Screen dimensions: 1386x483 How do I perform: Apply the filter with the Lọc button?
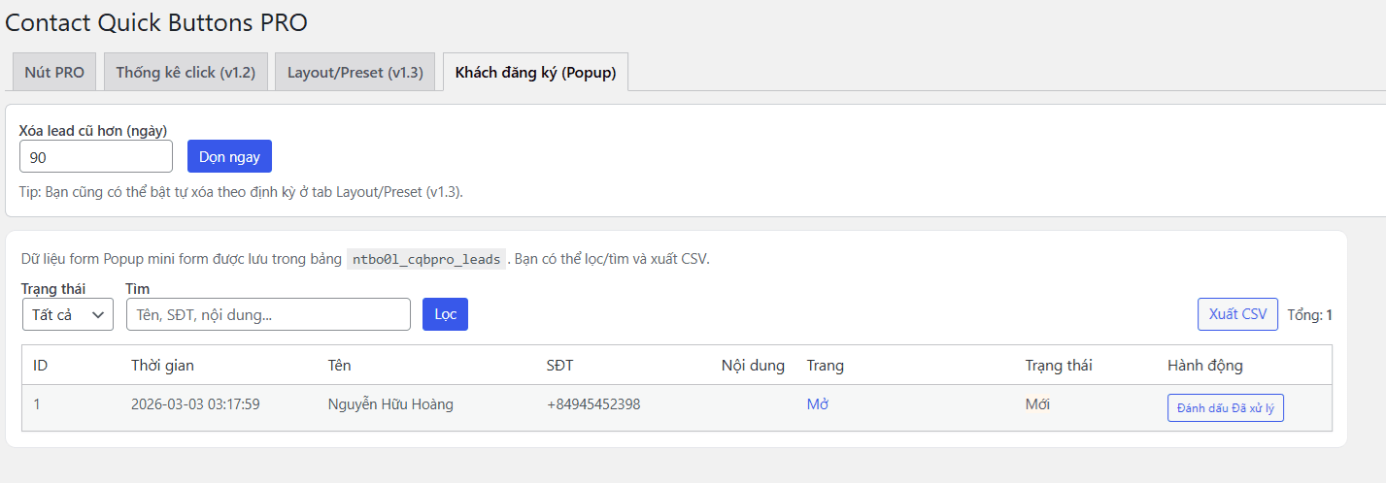pyautogui.click(x=445, y=314)
